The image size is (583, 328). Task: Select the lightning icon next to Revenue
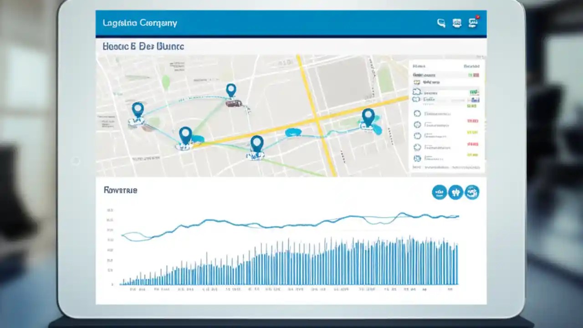pyautogui.click(x=455, y=192)
